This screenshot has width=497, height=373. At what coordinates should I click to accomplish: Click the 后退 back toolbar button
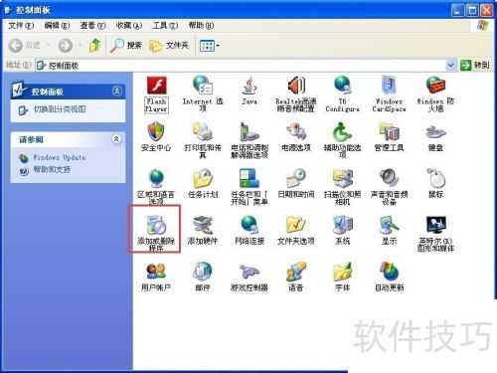click(25, 46)
